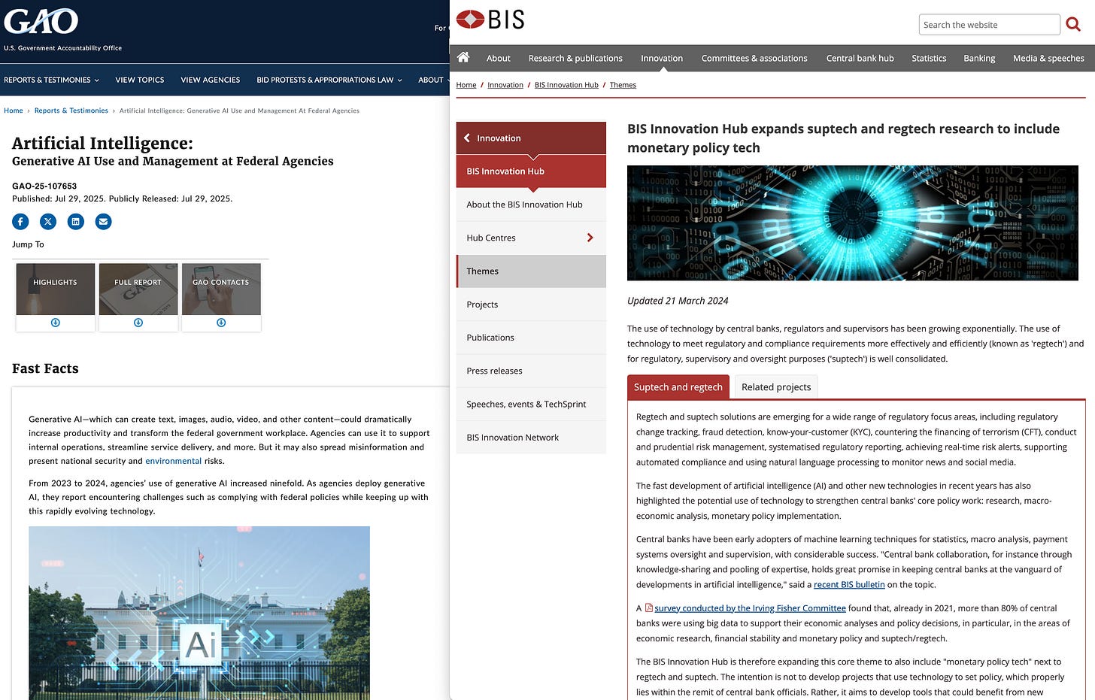This screenshot has width=1095, height=700.
Task: Click Home in BIS breadcrumb
Action: [466, 85]
